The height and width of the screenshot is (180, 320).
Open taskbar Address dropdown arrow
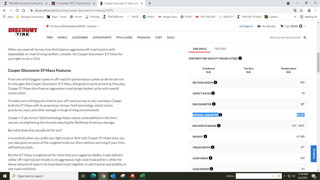(x=273, y=176)
